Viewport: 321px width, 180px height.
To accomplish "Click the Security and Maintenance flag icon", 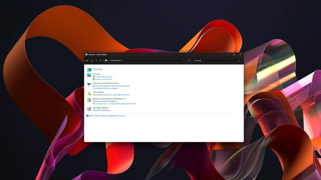I will [x=89, y=85].
